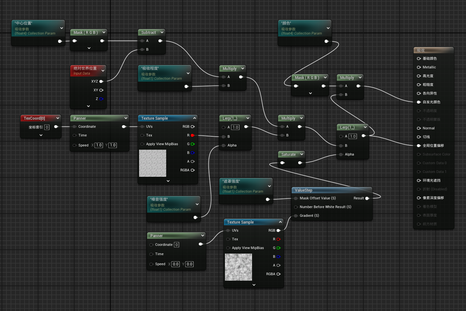This screenshot has width=466, height=311.
Task: Click the 基础颜色 input pin on 吸收 node
Action: [419, 59]
